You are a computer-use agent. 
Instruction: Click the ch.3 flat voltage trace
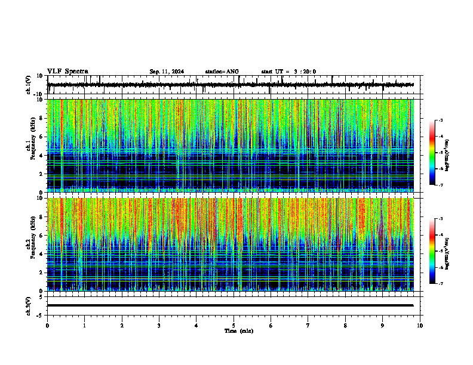[230, 305]
